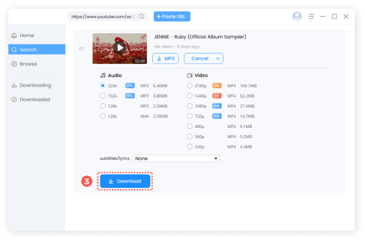This screenshot has height=241, width=365.
Task: Click the 4.4MB file size text
Action: pyautogui.click(x=246, y=147)
